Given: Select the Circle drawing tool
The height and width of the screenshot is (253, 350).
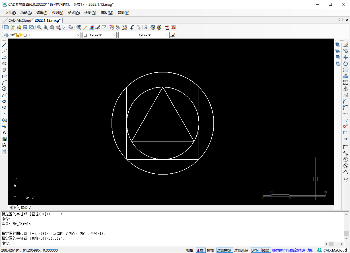Looking at the screenshot, I should 4,89.
